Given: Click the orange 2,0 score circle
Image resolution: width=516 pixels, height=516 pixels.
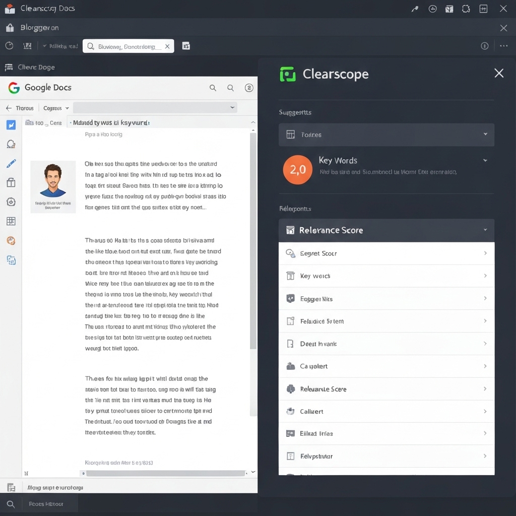Looking at the screenshot, I should click(297, 170).
